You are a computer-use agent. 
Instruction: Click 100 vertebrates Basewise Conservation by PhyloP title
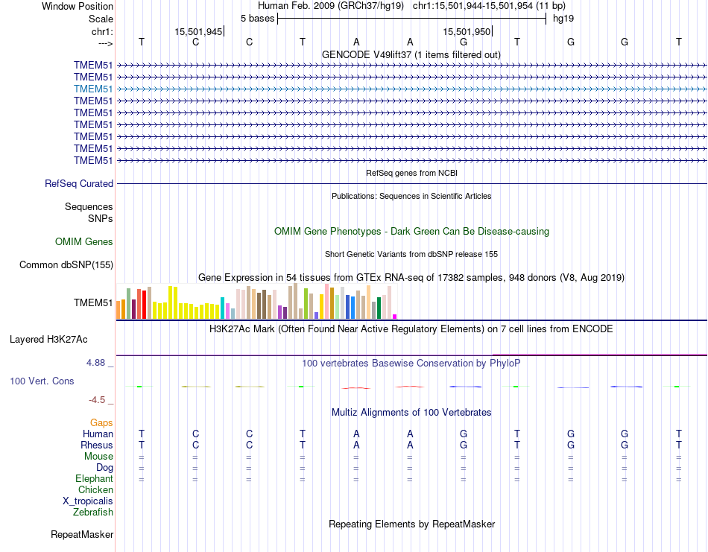pyautogui.click(x=411, y=363)
